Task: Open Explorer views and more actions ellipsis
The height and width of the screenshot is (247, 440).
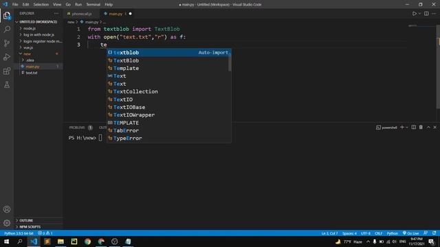Action: click(x=56, y=14)
